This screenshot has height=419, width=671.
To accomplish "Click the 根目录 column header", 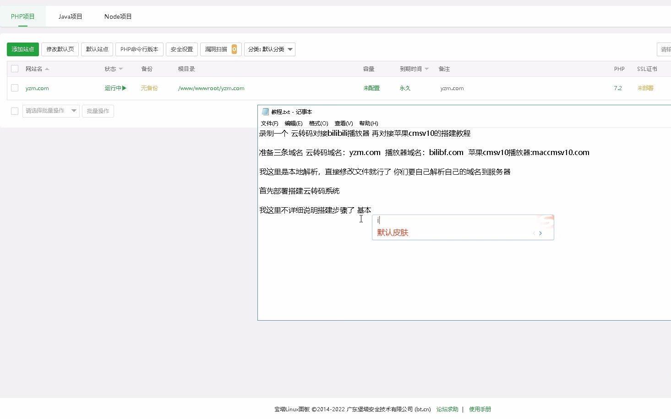I will pyautogui.click(x=186, y=69).
